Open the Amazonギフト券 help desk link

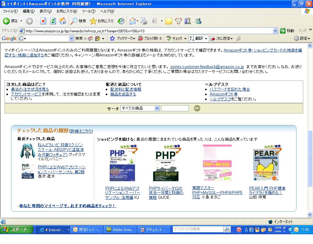click(x=223, y=94)
